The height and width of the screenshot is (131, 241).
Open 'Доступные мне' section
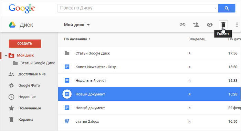tap(32, 74)
